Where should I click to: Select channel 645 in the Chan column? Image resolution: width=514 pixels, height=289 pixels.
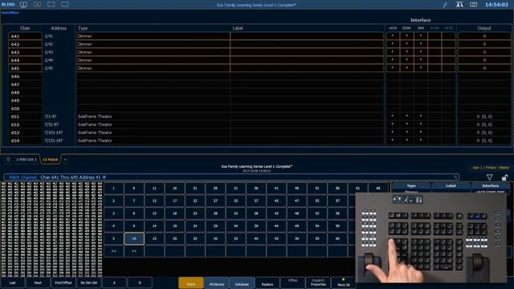tap(25, 68)
